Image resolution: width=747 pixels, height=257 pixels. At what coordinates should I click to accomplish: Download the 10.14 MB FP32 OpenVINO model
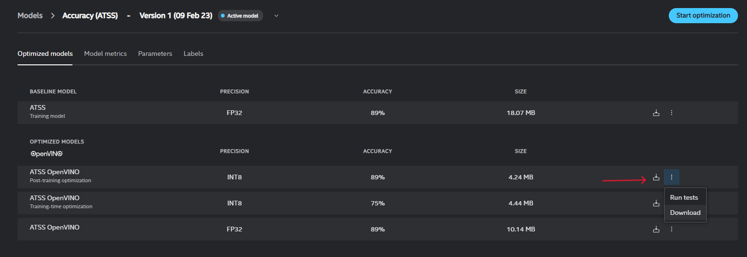click(656, 229)
